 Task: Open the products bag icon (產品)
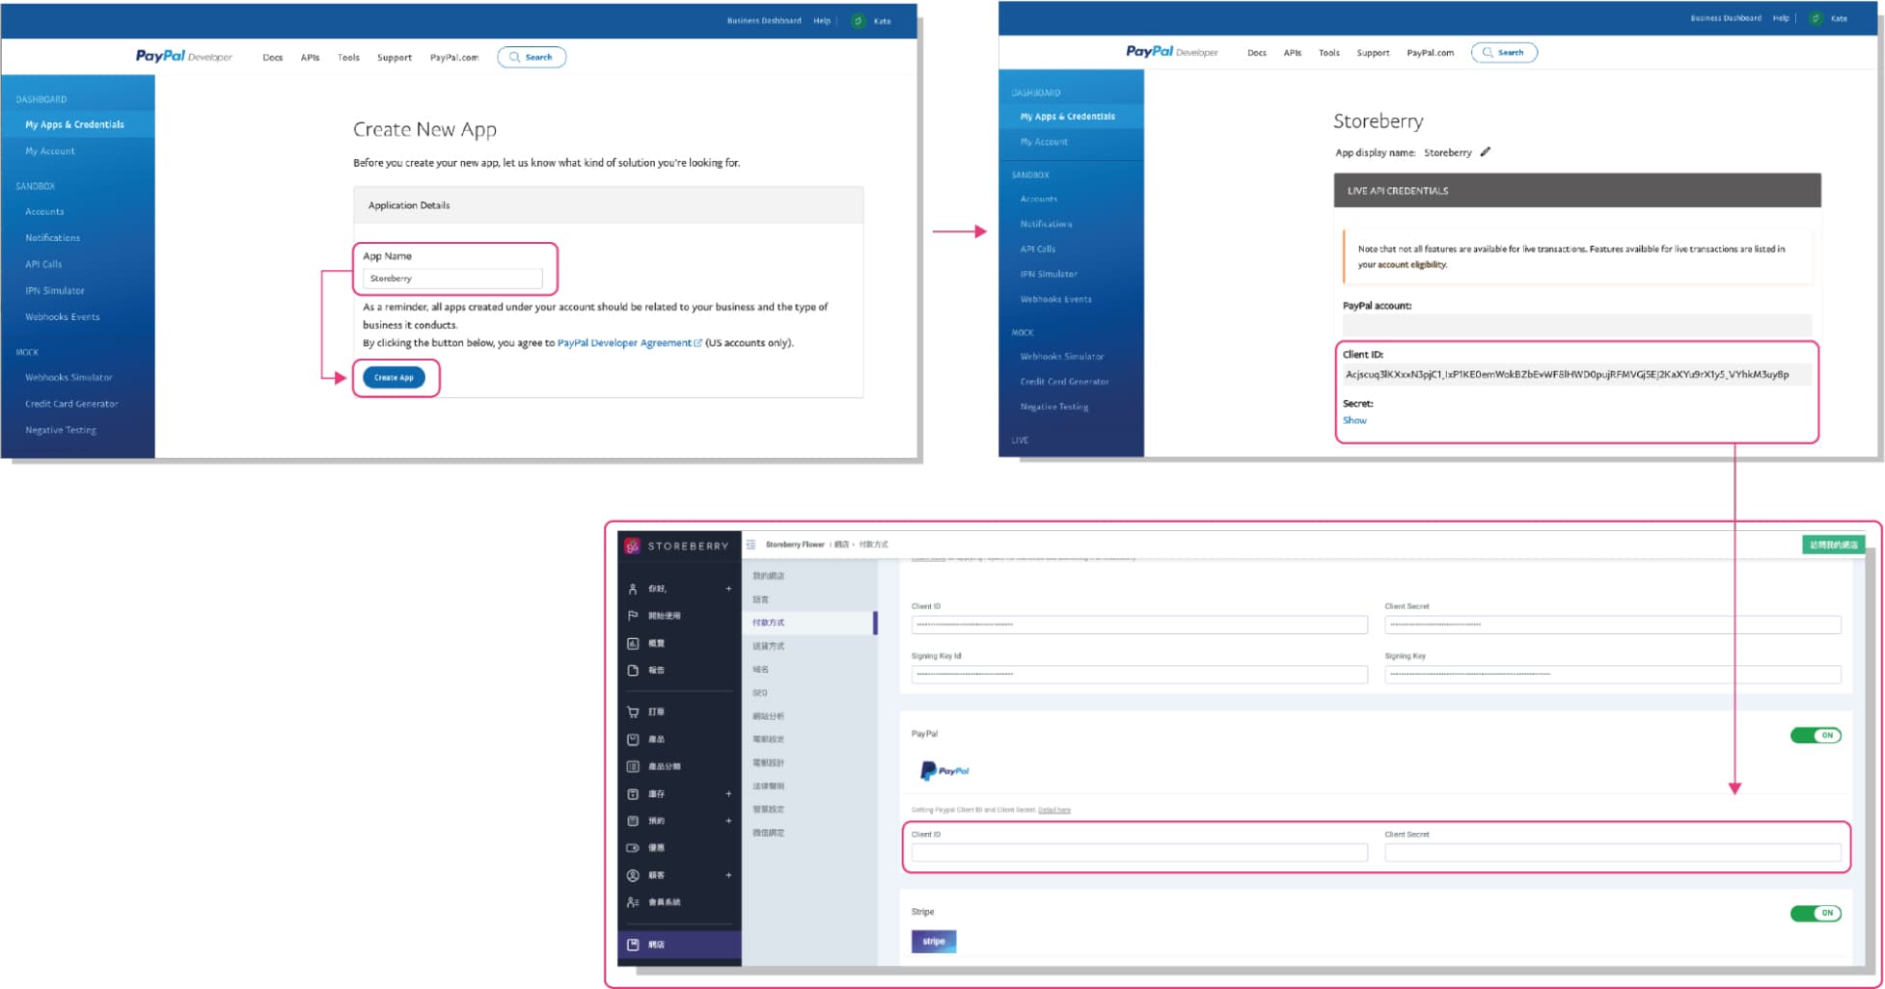pos(633,739)
